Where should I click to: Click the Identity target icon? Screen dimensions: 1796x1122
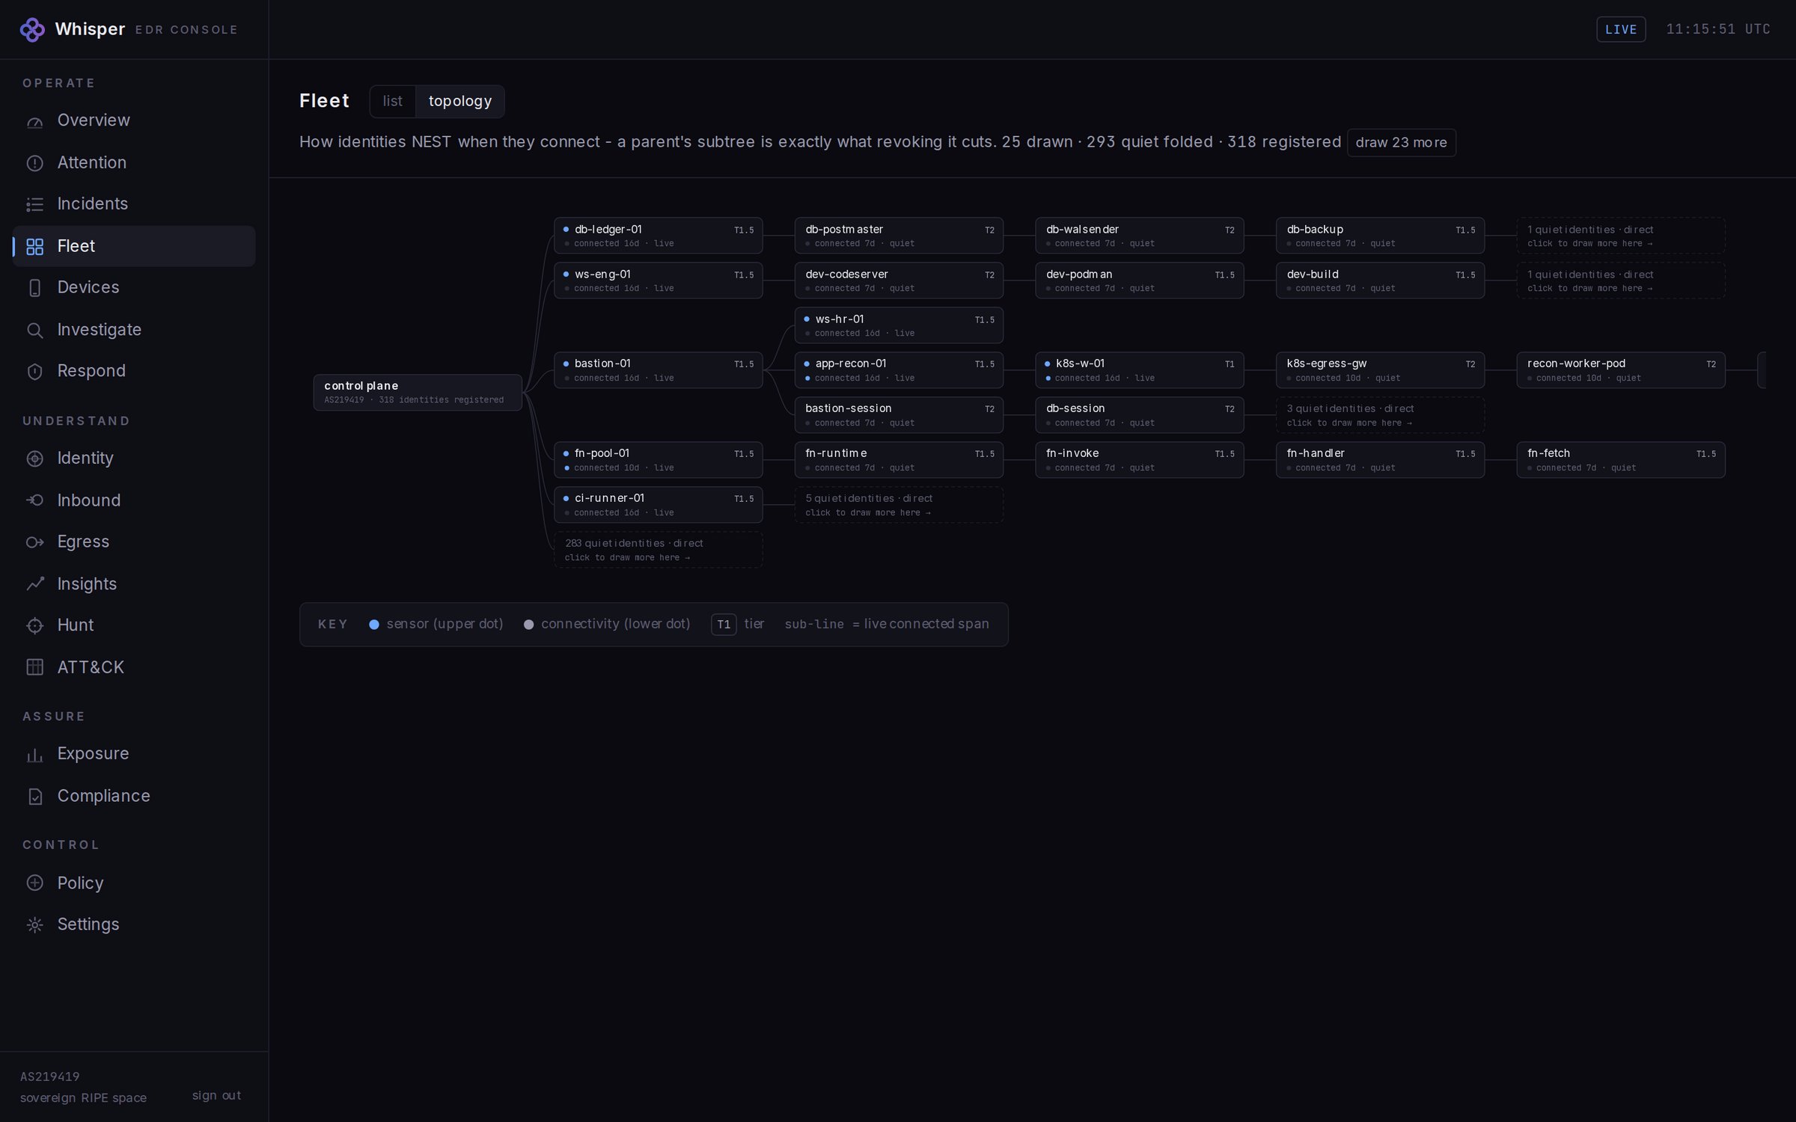[x=34, y=459]
